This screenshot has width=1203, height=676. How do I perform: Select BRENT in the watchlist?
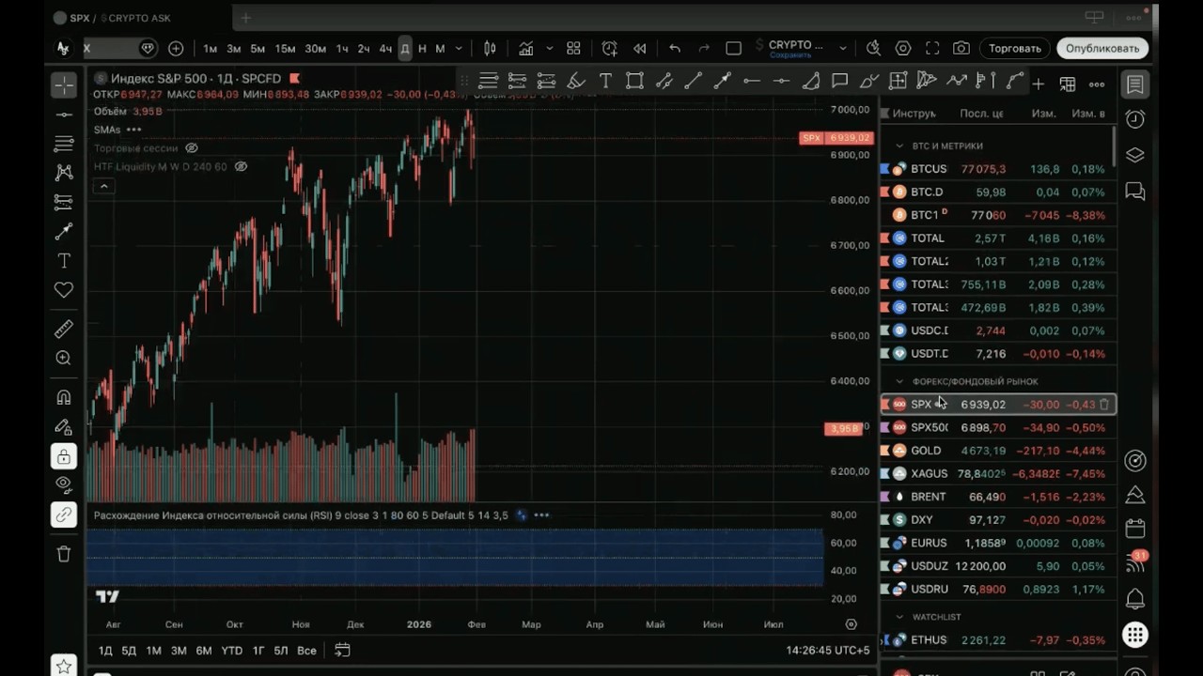(x=998, y=497)
